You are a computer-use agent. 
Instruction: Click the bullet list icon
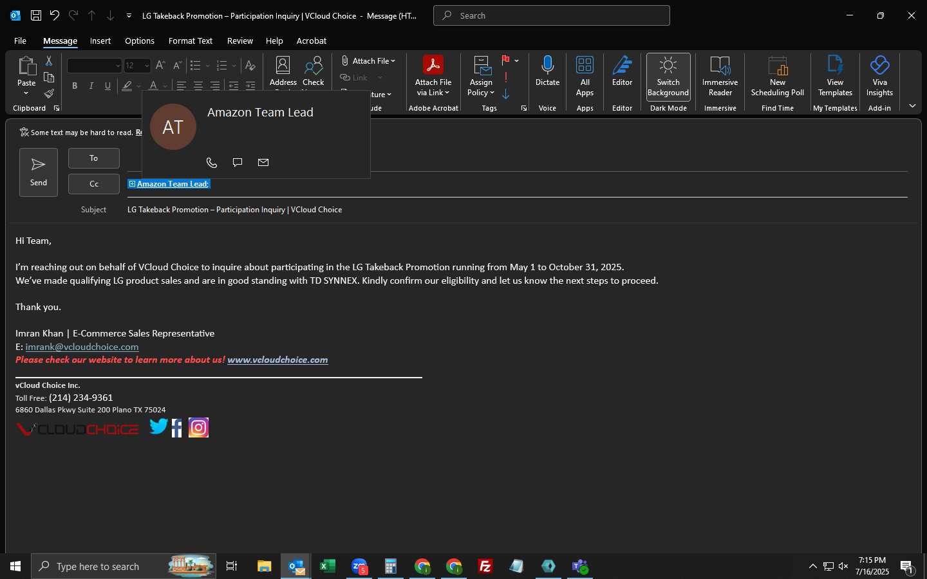coord(196,66)
